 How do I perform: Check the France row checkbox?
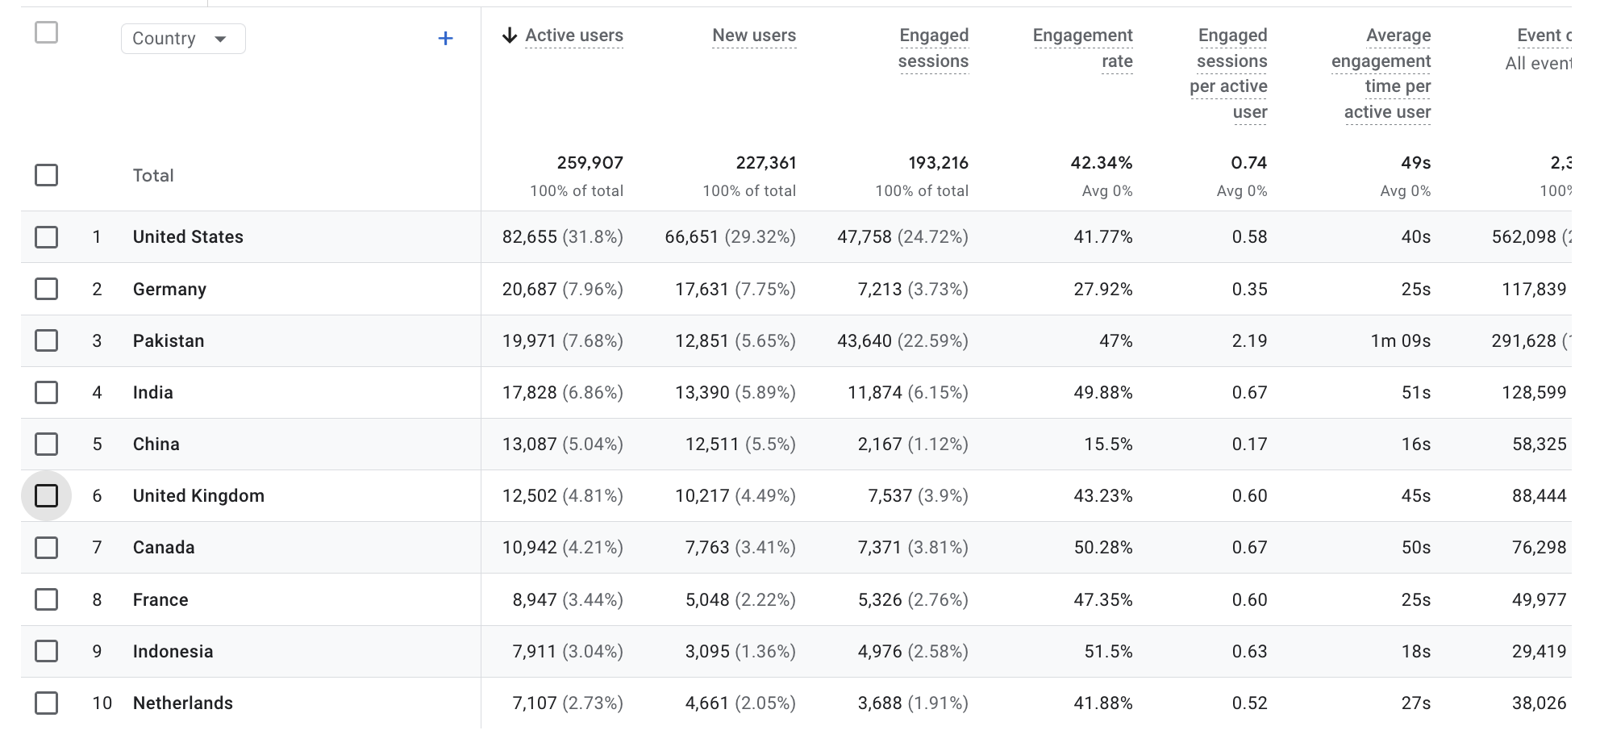(x=46, y=599)
